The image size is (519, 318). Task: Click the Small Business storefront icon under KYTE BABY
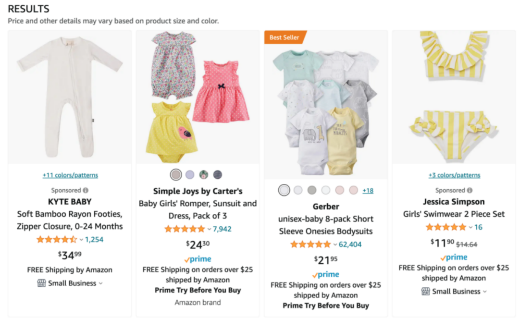tap(41, 283)
